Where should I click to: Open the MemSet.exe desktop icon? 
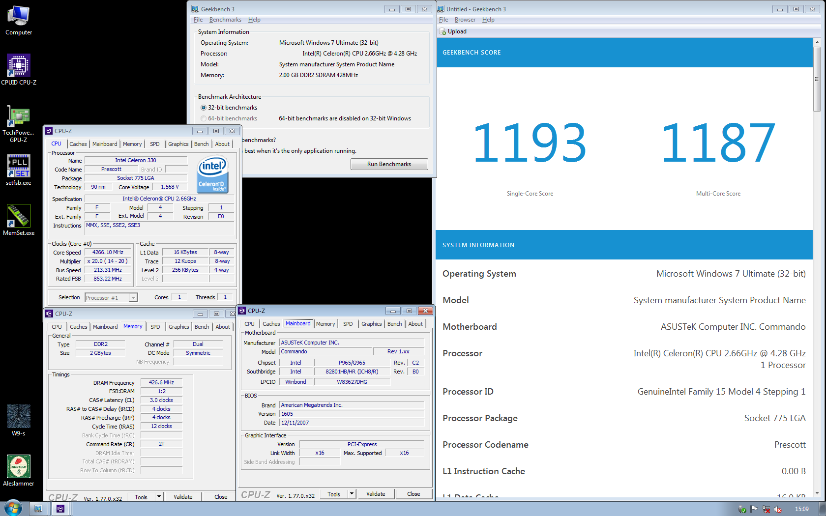click(x=19, y=220)
